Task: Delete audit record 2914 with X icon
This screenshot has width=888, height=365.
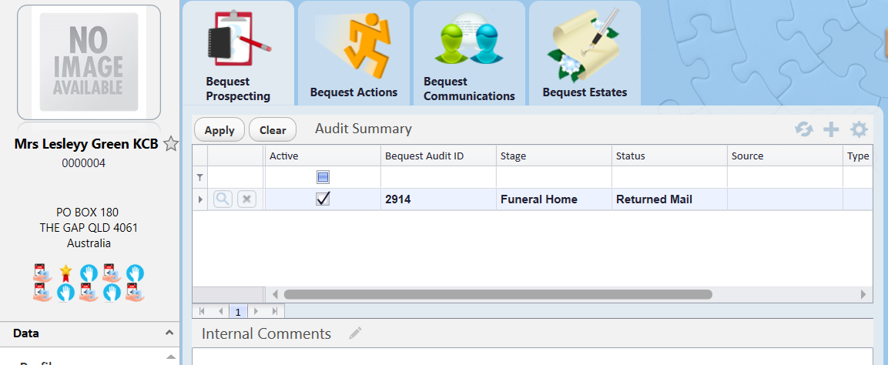Action: (x=246, y=199)
